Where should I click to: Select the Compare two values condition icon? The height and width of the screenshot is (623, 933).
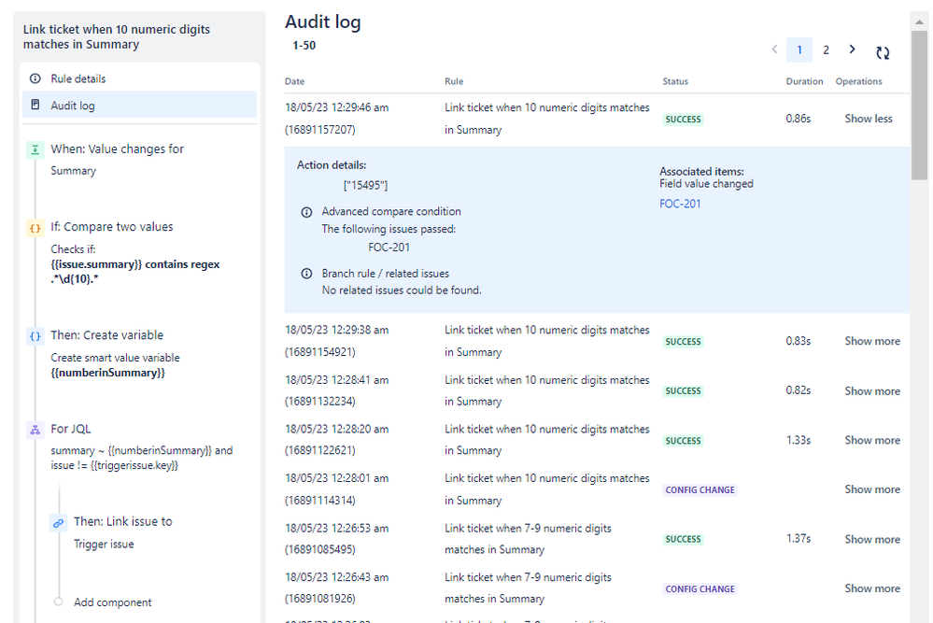click(x=35, y=228)
